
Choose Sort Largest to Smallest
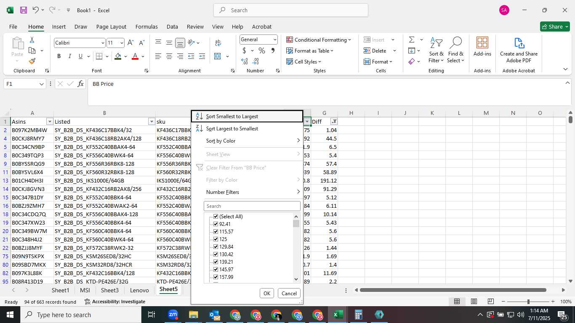coord(247,129)
